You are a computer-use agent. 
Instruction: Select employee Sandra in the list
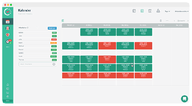click(x=37, y=53)
